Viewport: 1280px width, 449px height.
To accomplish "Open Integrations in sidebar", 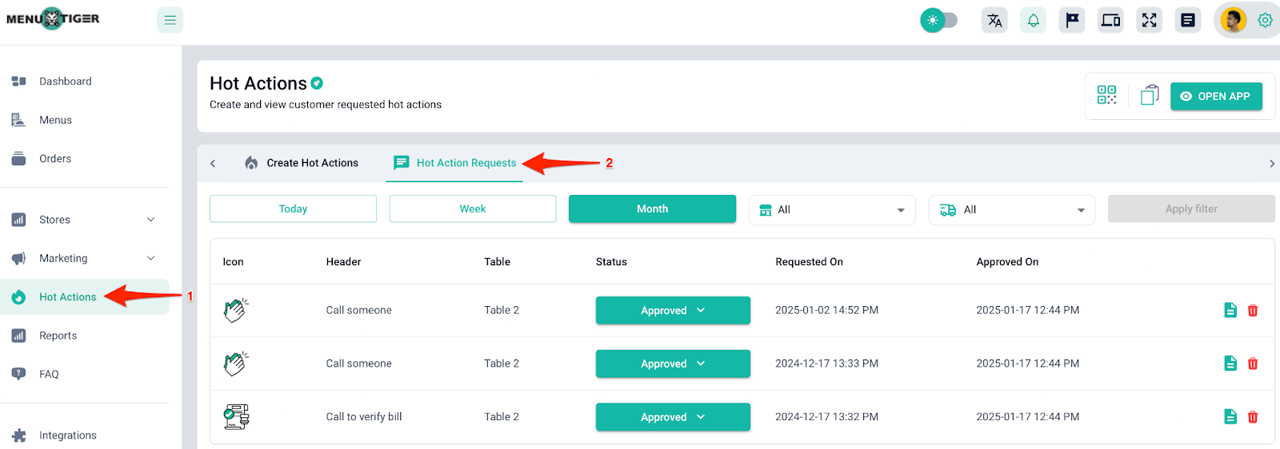I will pos(85,435).
